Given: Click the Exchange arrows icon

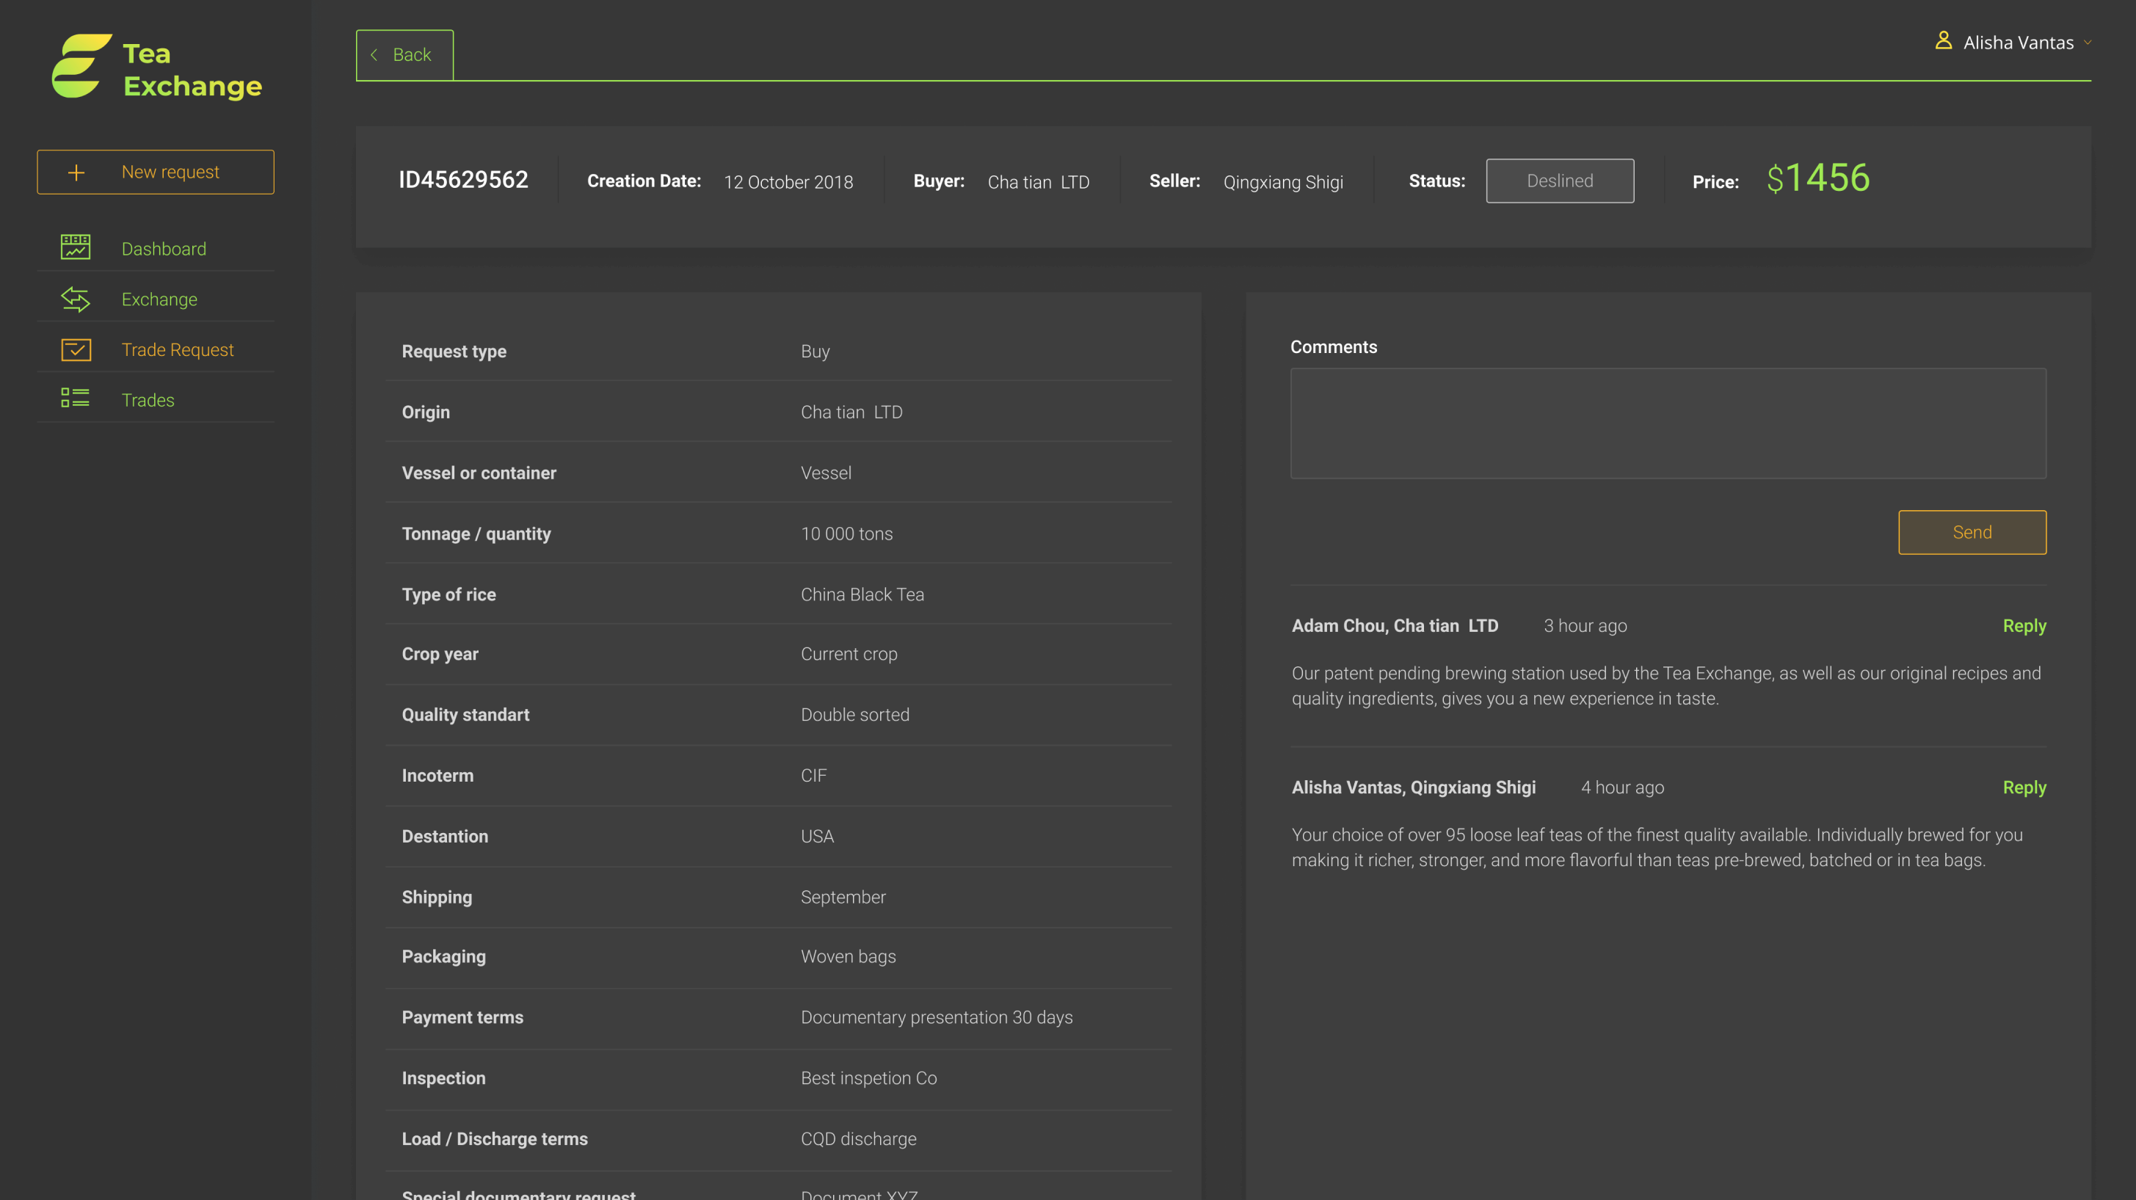Looking at the screenshot, I should (x=76, y=299).
